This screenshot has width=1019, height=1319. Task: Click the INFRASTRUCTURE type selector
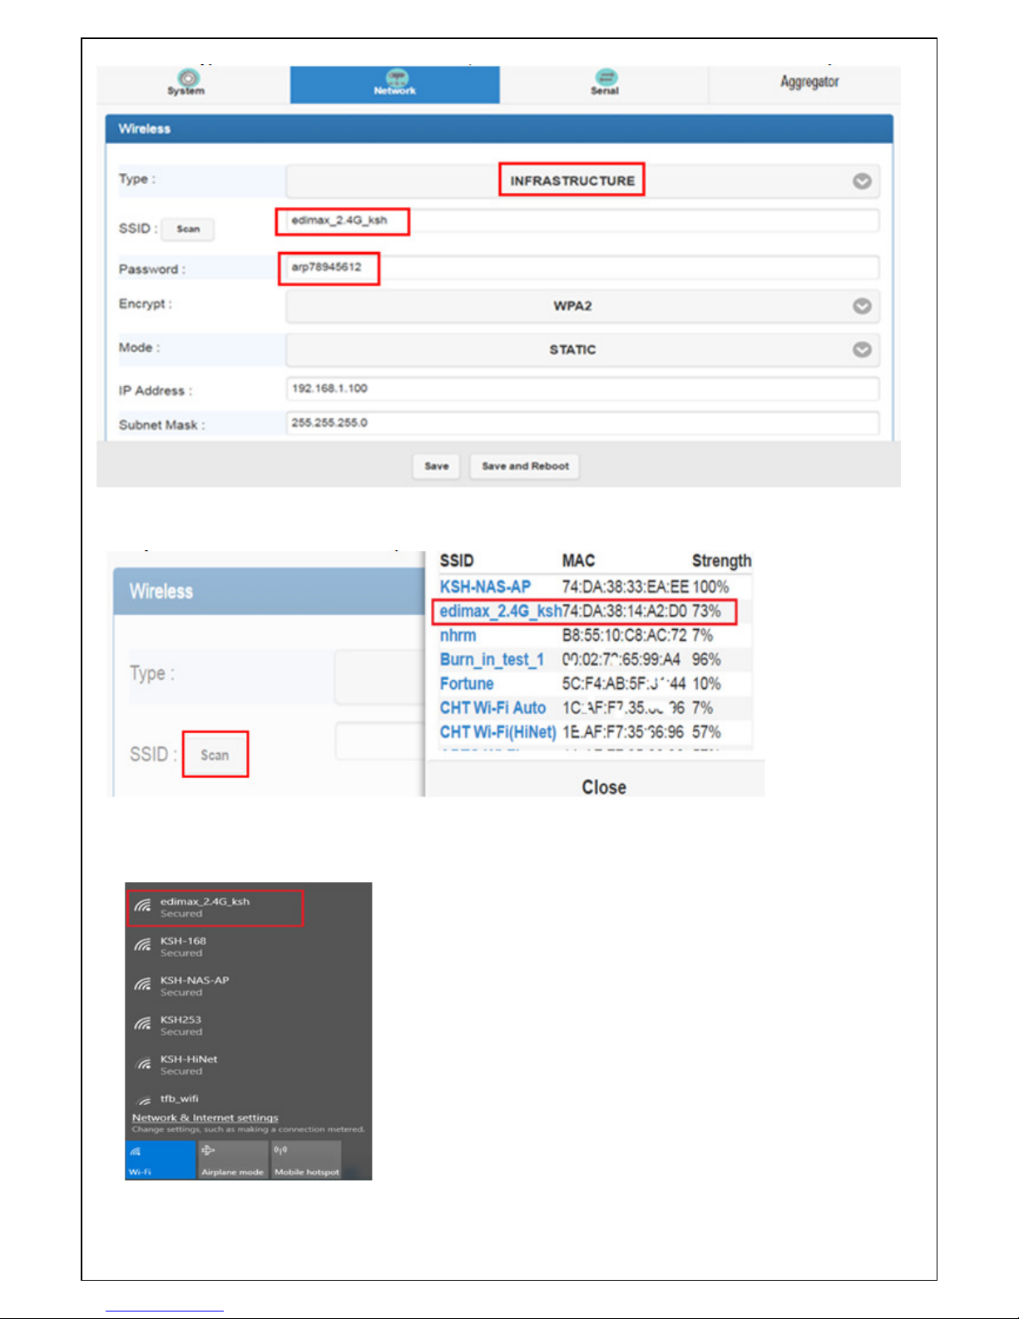tap(582, 181)
